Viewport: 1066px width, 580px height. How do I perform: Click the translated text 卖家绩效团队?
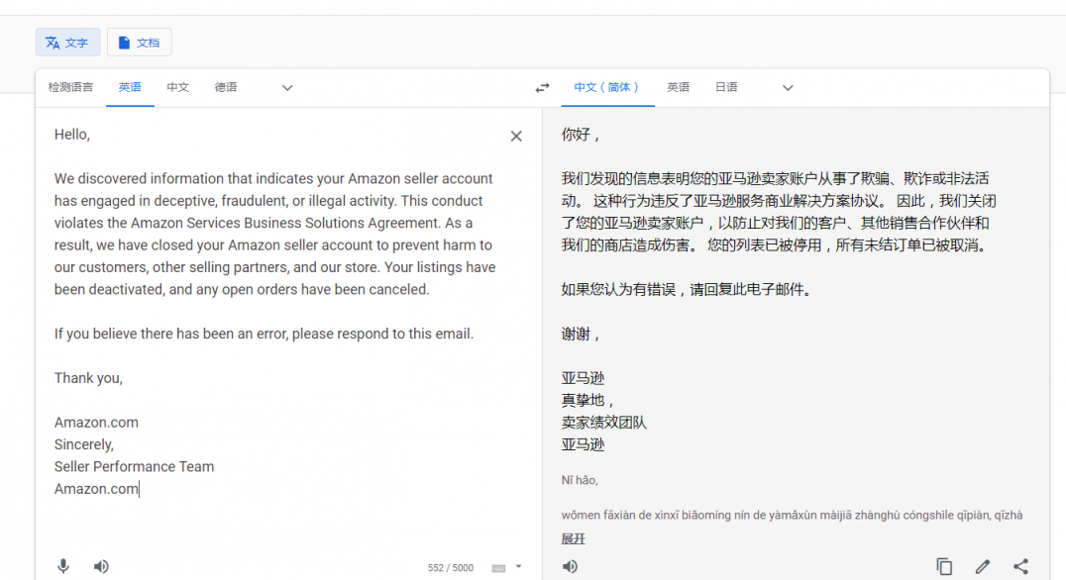point(603,423)
